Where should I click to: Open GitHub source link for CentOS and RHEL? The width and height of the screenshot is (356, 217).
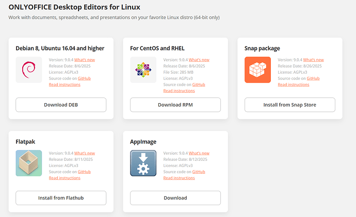tap(199, 85)
